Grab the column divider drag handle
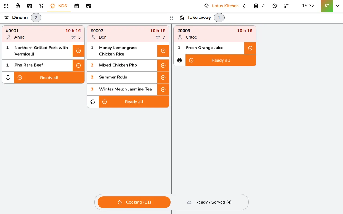This screenshot has width=343, height=214. [x=171, y=18]
